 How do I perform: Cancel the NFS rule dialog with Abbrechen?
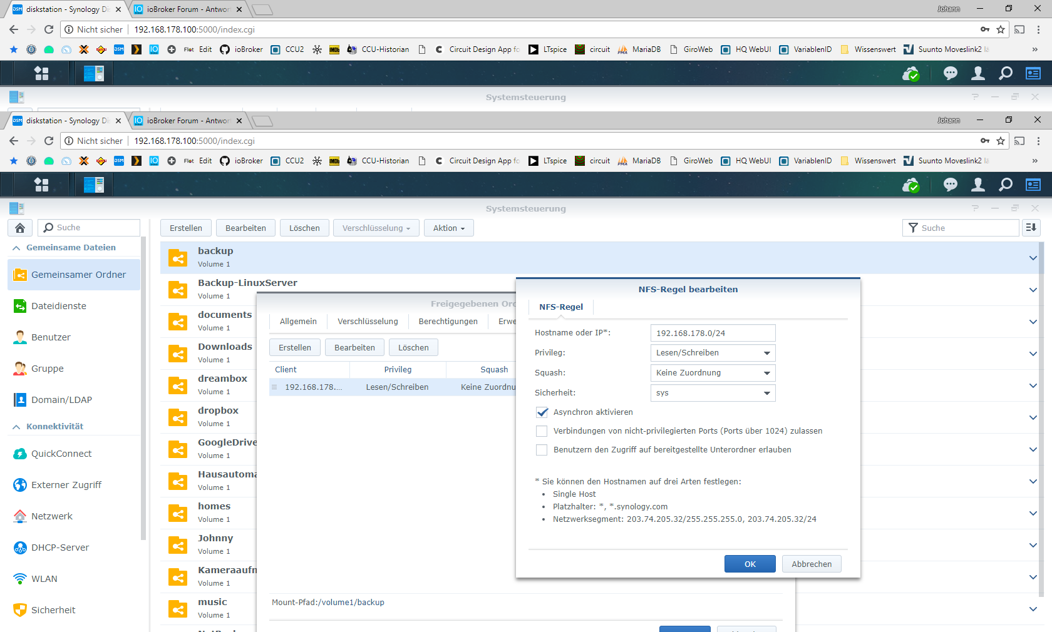pos(812,564)
